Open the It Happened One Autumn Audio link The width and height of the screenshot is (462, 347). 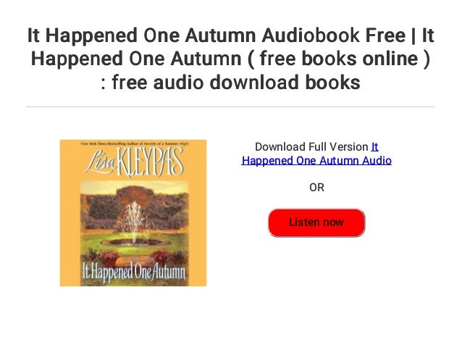[x=316, y=154]
